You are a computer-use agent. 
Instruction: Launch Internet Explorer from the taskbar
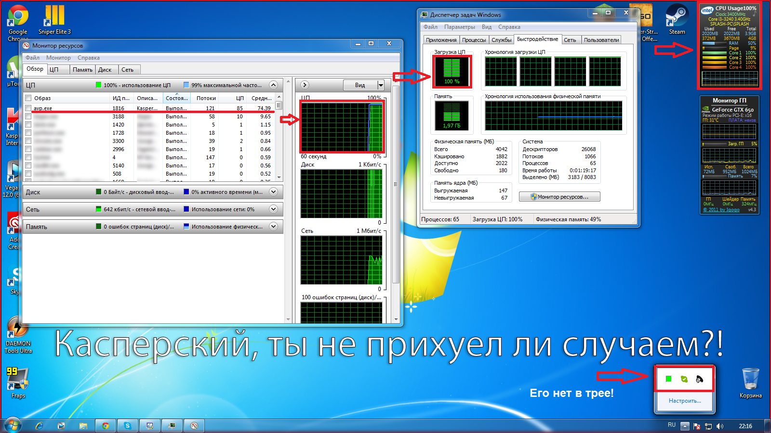(39, 426)
